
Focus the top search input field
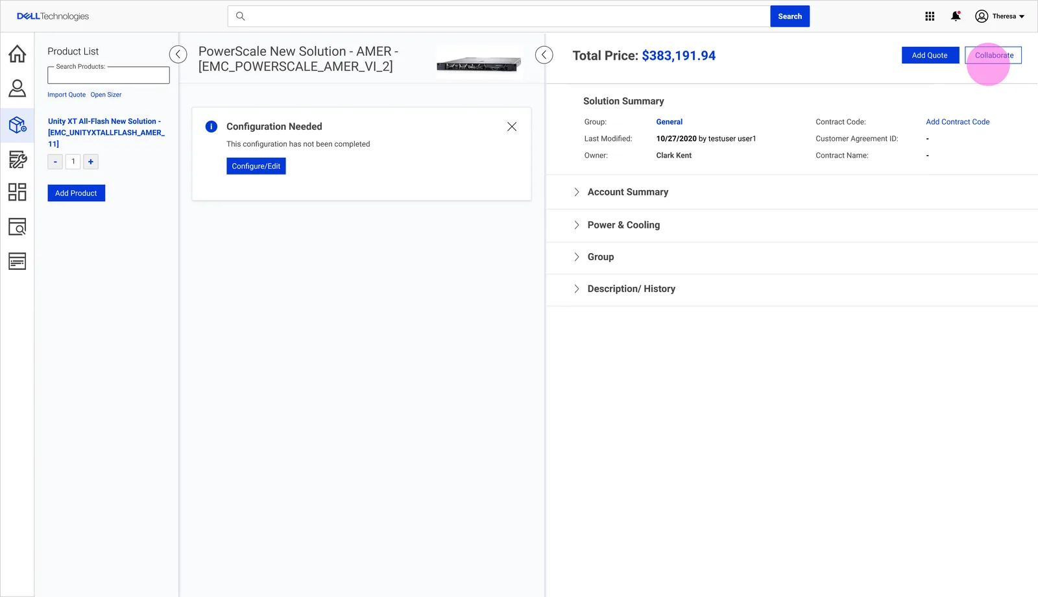click(499, 16)
